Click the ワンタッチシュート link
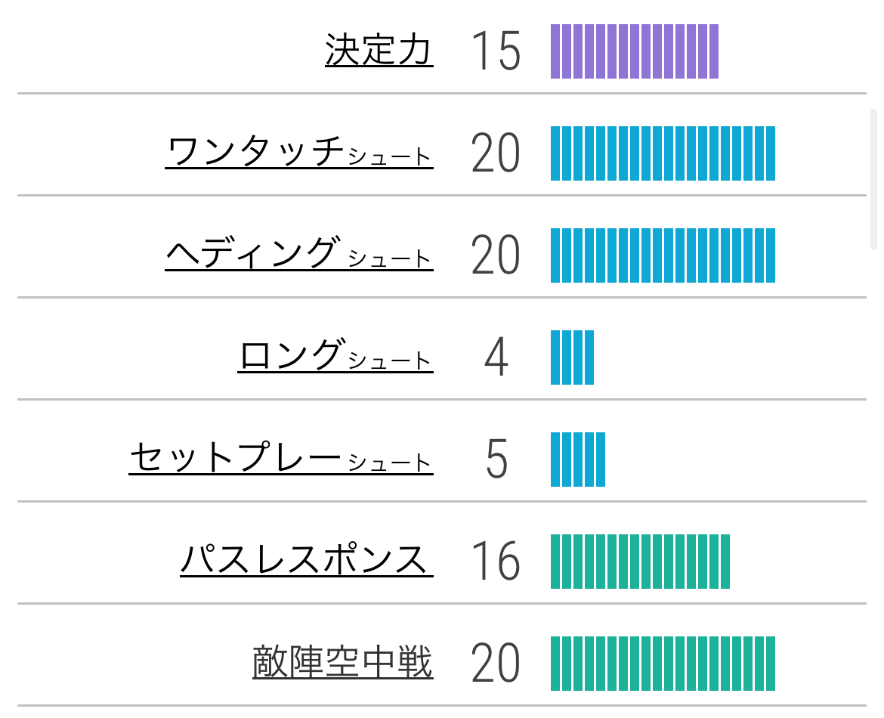The height and width of the screenshot is (718, 884). click(x=299, y=152)
